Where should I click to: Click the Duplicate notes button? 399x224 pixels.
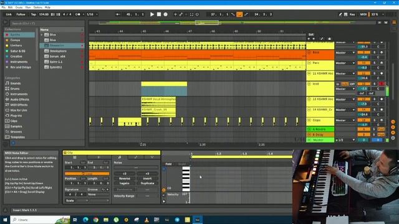click(147, 183)
